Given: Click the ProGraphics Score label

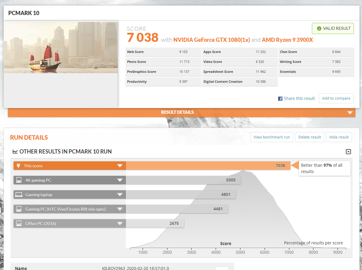Looking at the screenshot, I should tap(141, 72).
